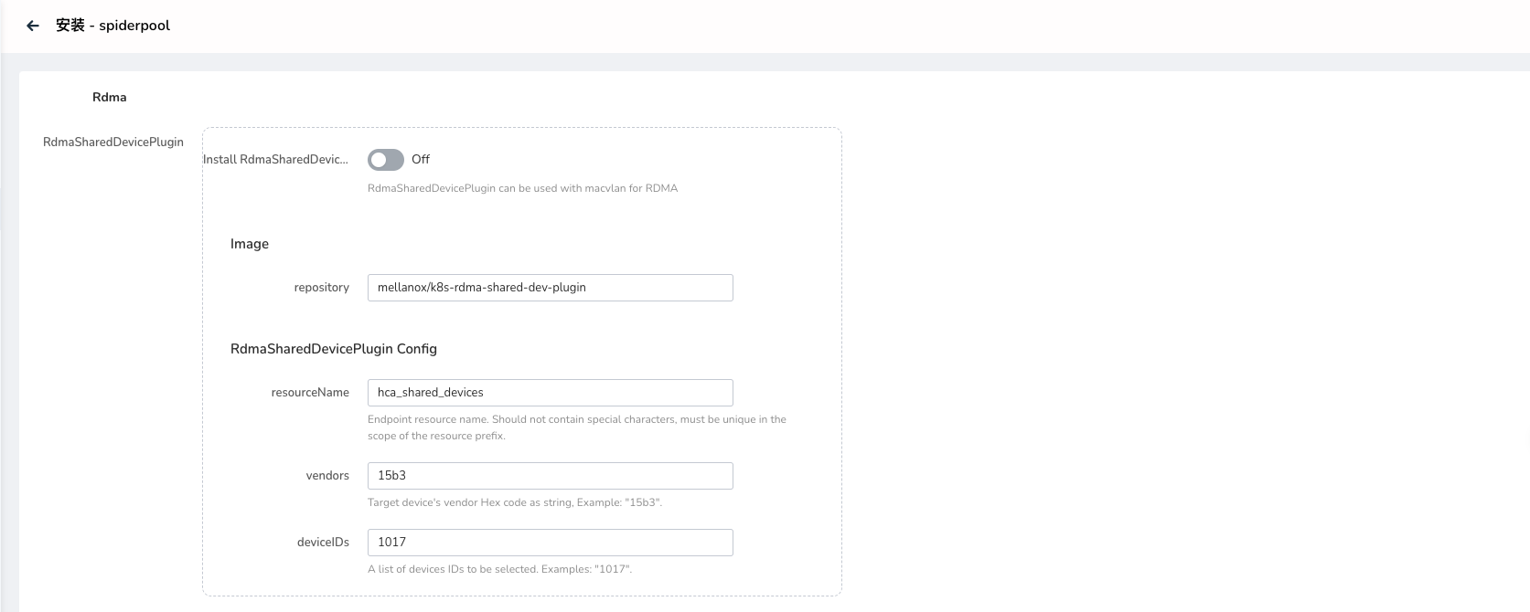Click the macvlan for RDMA description text
This screenshot has width=1530, height=612.
click(x=522, y=189)
